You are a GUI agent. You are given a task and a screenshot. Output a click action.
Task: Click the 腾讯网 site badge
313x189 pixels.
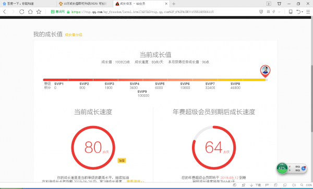pyautogui.click(x=58, y=12)
